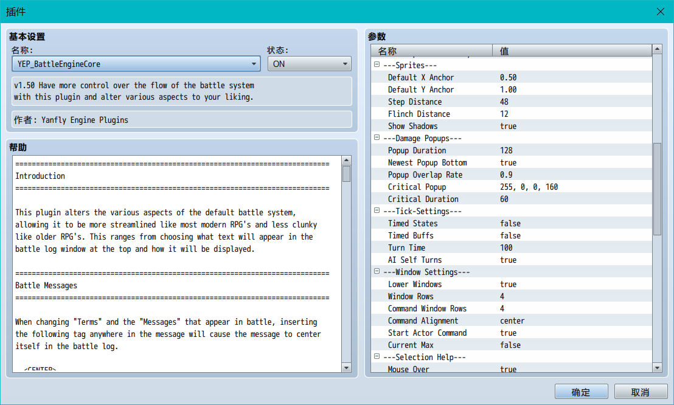Click the parameter list scroll-up arrow
The height and width of the screenshot is (405, 674).
[657, 49]
